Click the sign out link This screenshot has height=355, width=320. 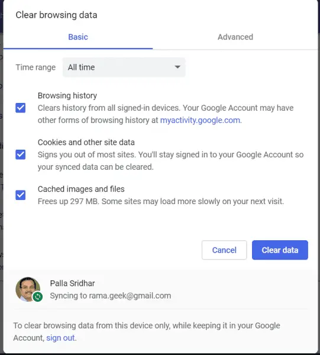click(x=60, y=338)
